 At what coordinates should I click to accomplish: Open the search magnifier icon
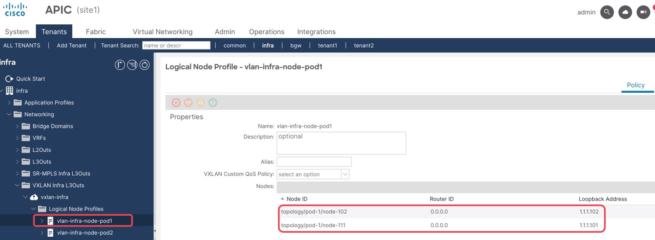607,12
